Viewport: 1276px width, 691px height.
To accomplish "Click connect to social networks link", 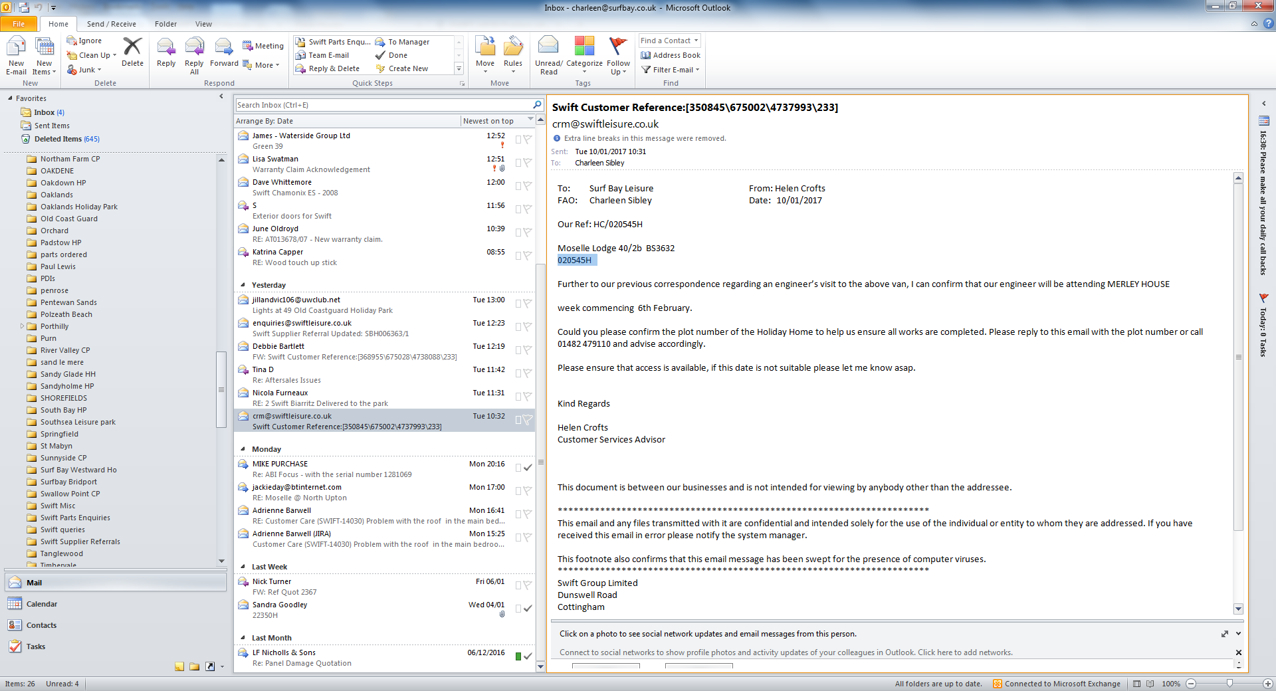I will [786, 652].
